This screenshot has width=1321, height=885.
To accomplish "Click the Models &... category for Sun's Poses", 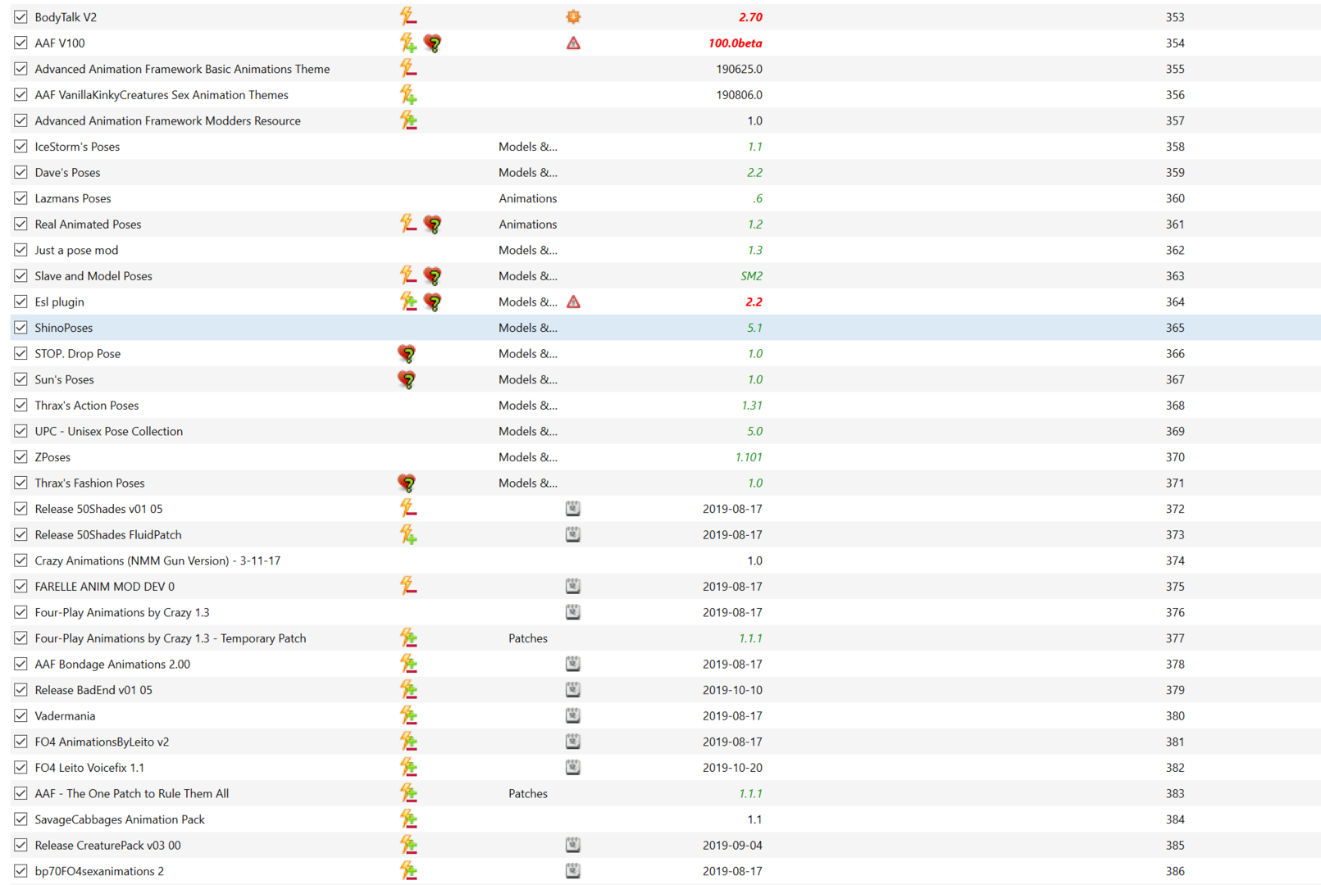I will click(x=528, y=379).
